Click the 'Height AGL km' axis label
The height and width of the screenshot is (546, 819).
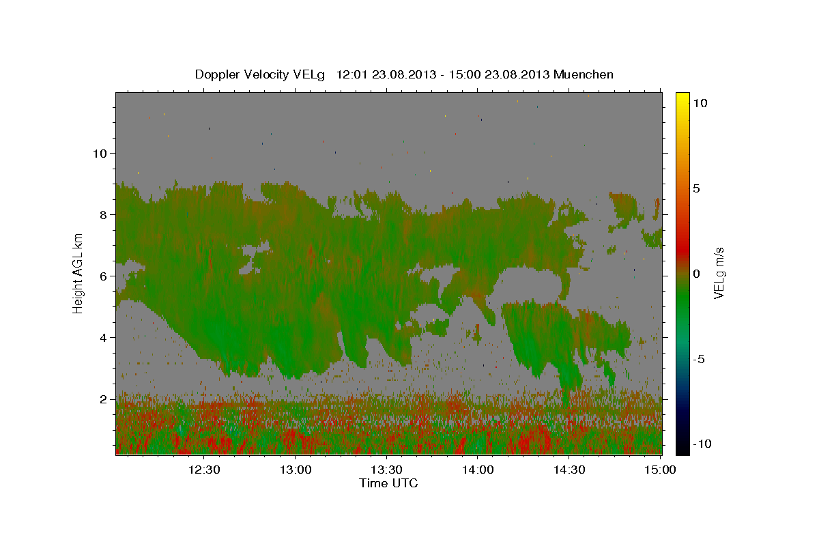(78, 272)
